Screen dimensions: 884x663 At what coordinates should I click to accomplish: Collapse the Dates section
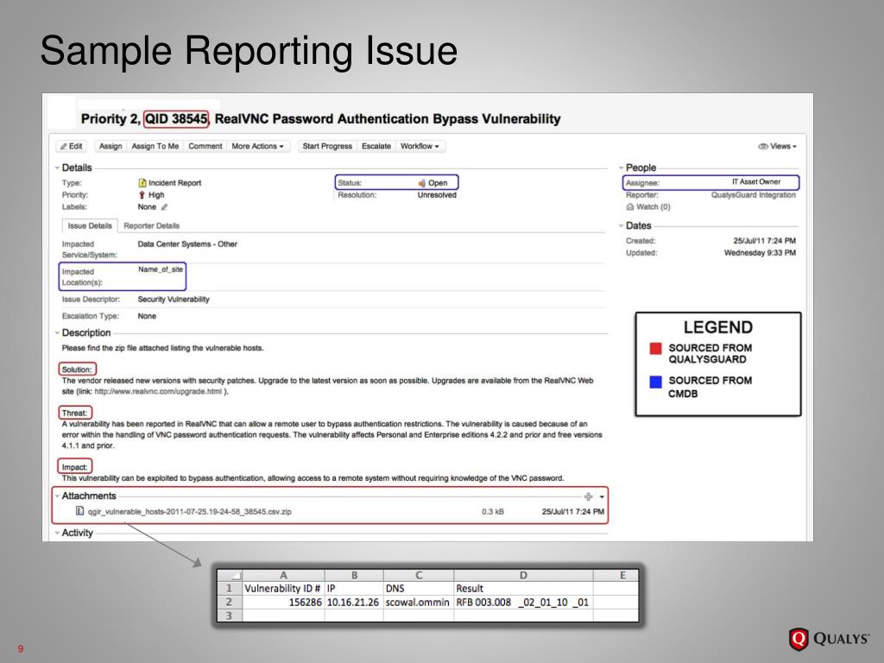click(x=621, y=225)
